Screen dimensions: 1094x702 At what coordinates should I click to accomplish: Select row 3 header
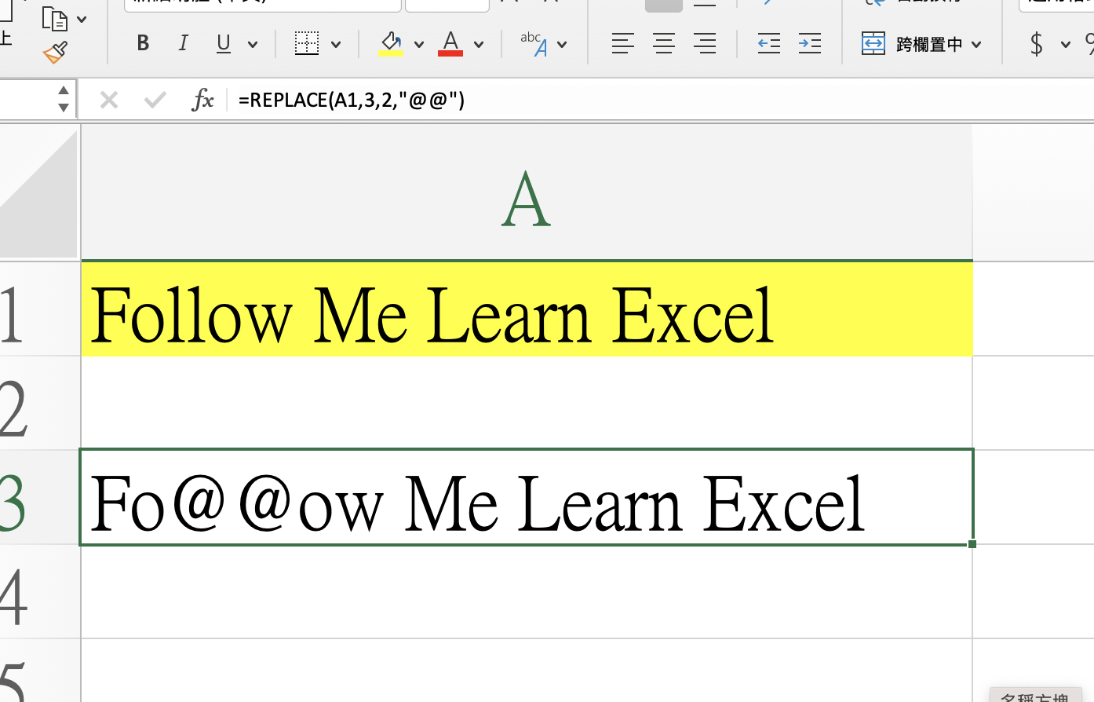[39, 497]
